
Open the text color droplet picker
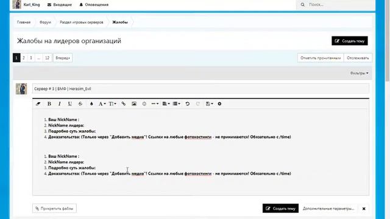click(x=91, y=104)
